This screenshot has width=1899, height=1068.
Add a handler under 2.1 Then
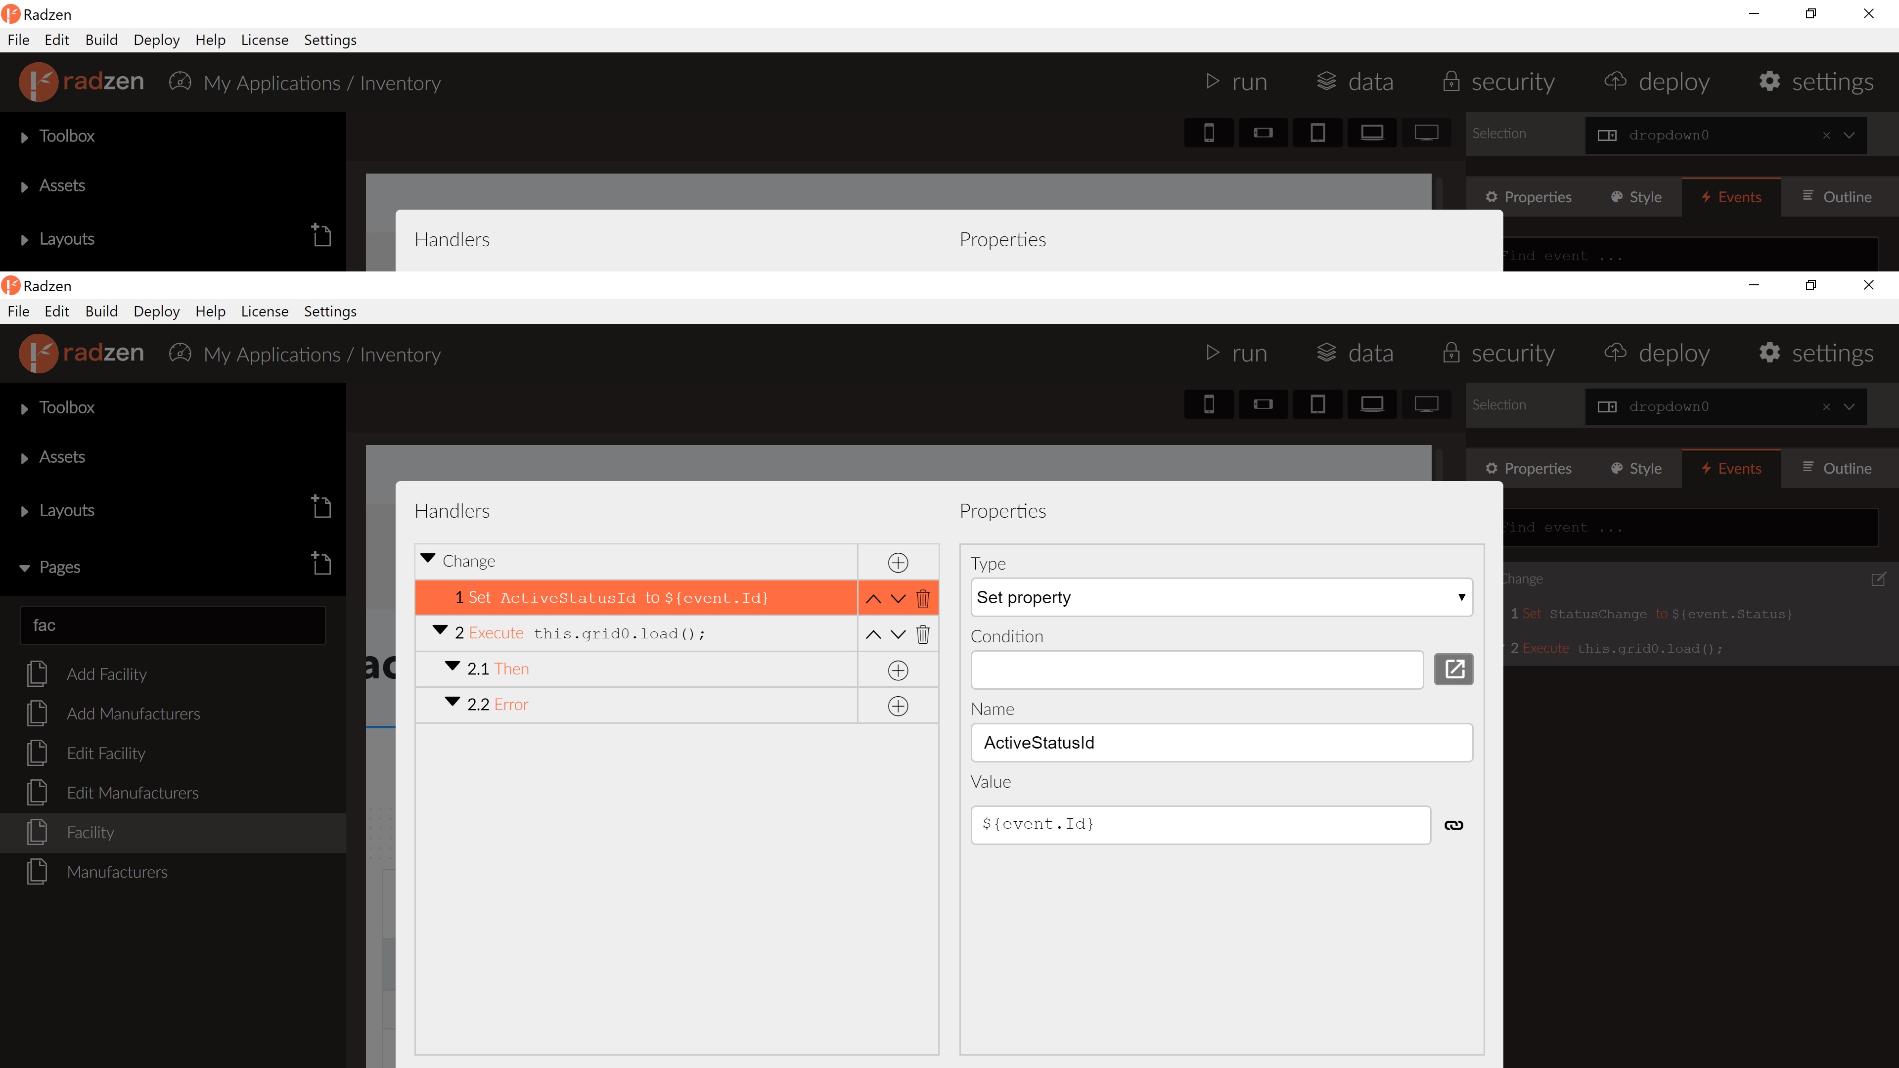897,671
